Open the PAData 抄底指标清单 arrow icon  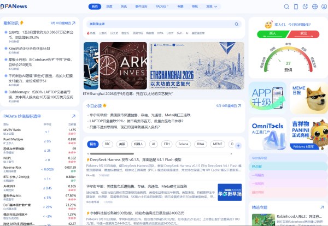(x=73, y=116)
